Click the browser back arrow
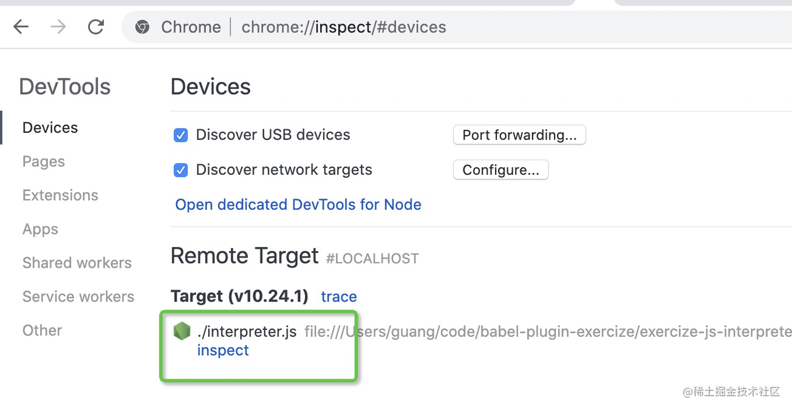This screenshot has height=409, width=792. (21, 27)
